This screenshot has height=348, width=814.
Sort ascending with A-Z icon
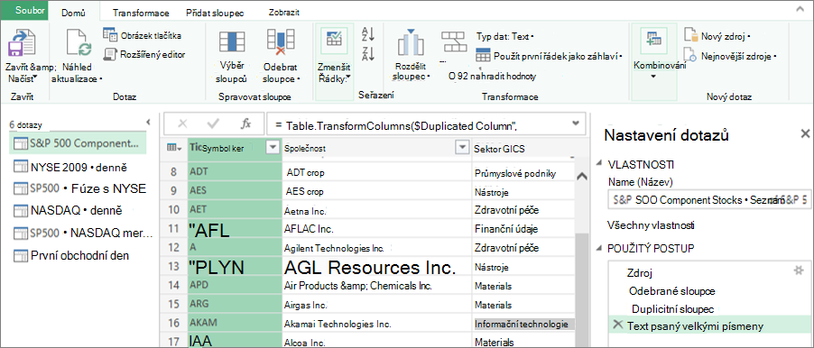(368, 33)
